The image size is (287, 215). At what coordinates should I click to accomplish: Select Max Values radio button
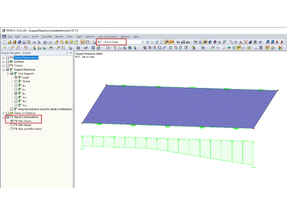[12, 121]
